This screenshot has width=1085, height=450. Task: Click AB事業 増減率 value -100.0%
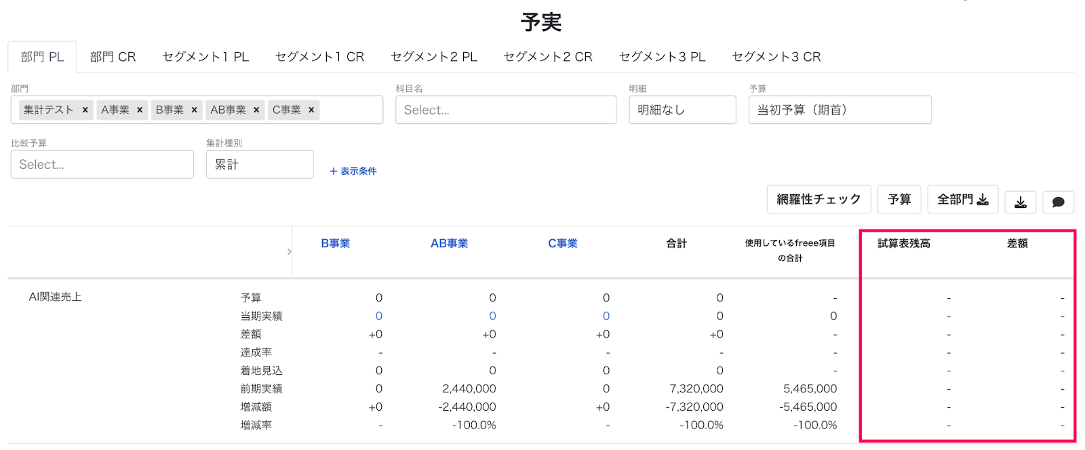tap(474, 425)
